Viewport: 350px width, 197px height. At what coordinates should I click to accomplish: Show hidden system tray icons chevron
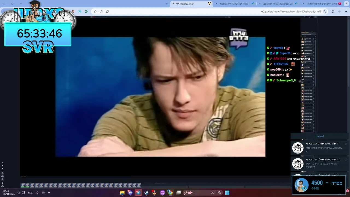click(x=49, y=193)
